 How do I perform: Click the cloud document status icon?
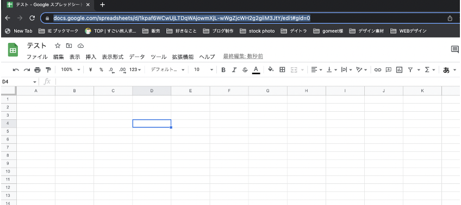click(x=80, y=46)
